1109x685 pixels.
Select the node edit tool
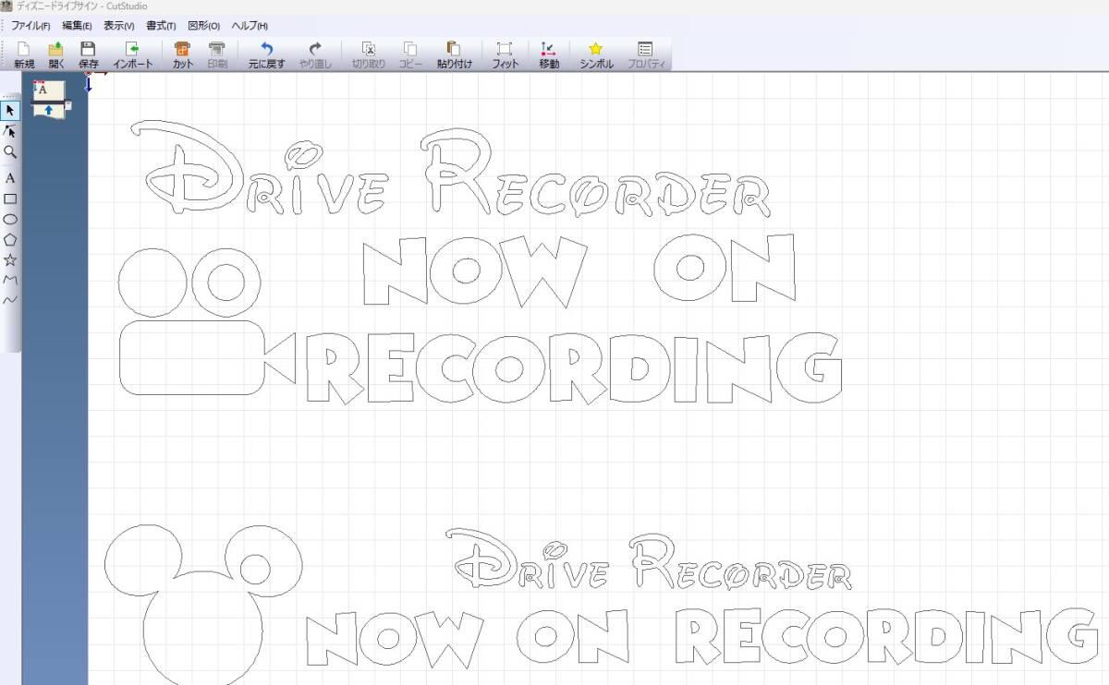pyautogui.click(x=10, y=131)
